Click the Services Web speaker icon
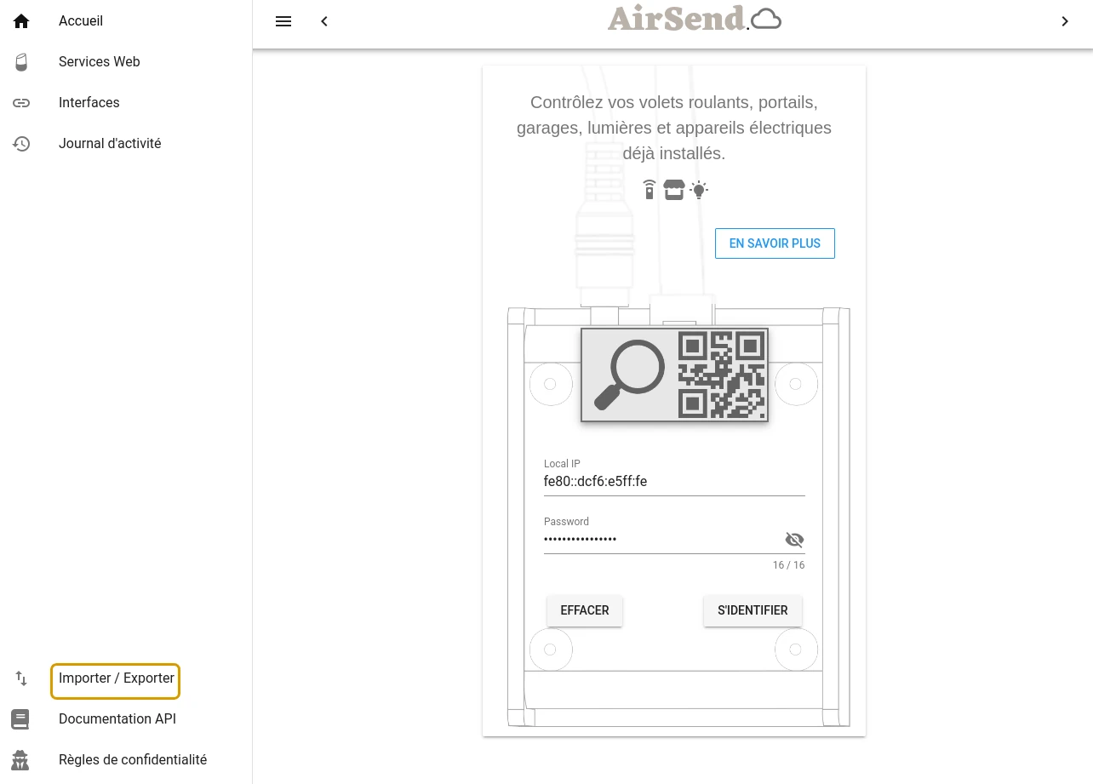The width and height of the screenshot is (1093, 784). tap(21, 62)
